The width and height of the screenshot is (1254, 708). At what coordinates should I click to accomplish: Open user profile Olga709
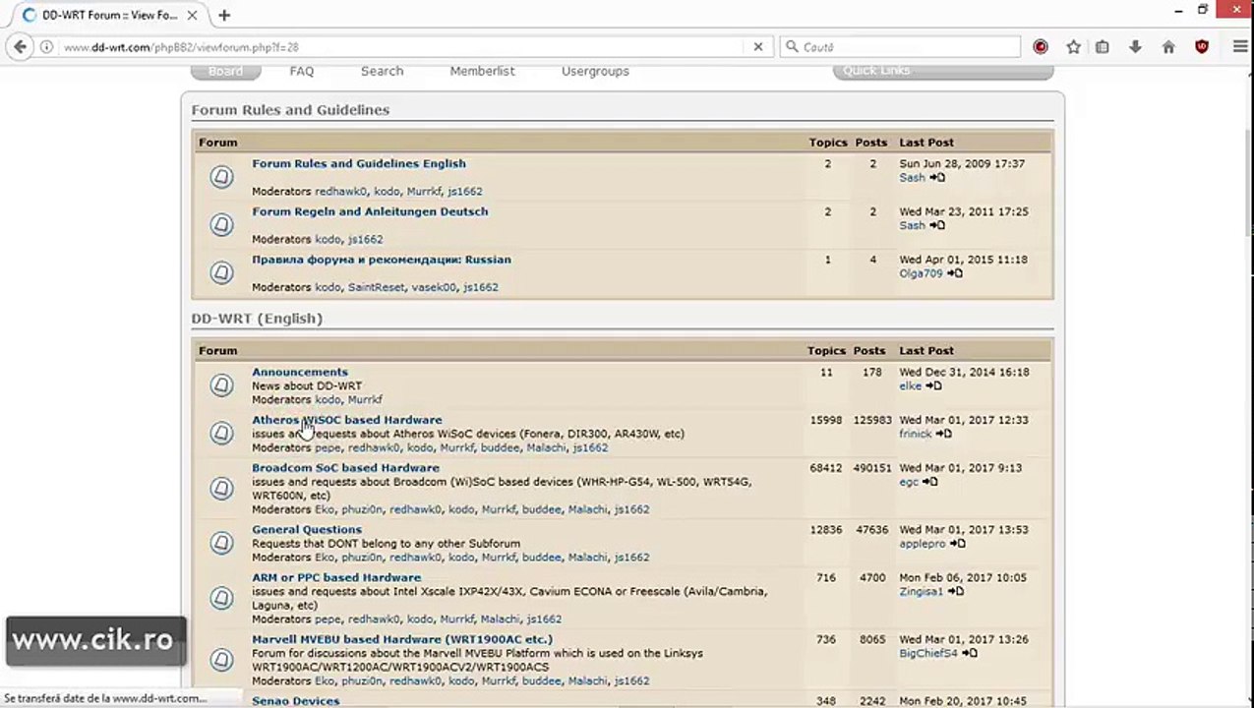(921, 273)
